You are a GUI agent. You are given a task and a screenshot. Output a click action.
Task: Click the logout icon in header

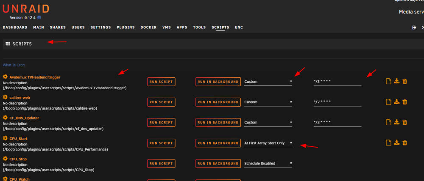tap(414, 27)
